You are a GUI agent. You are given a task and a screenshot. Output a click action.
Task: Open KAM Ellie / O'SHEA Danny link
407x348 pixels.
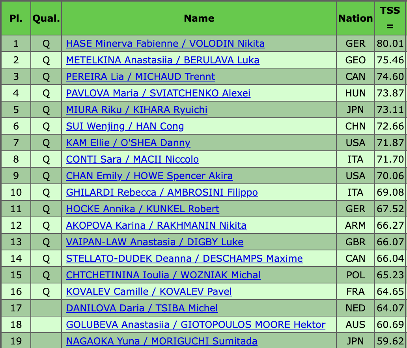click(x=128, y=143)
